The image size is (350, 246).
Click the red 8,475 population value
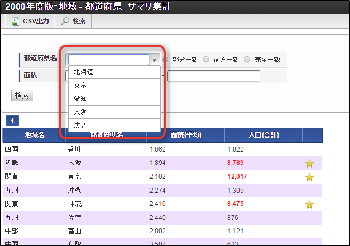(235, 204)
